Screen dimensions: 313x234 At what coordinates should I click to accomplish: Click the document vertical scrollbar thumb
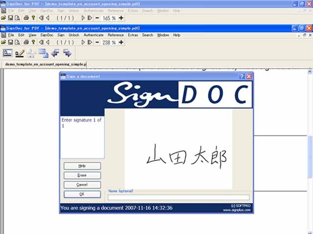[x=310, y=157]
